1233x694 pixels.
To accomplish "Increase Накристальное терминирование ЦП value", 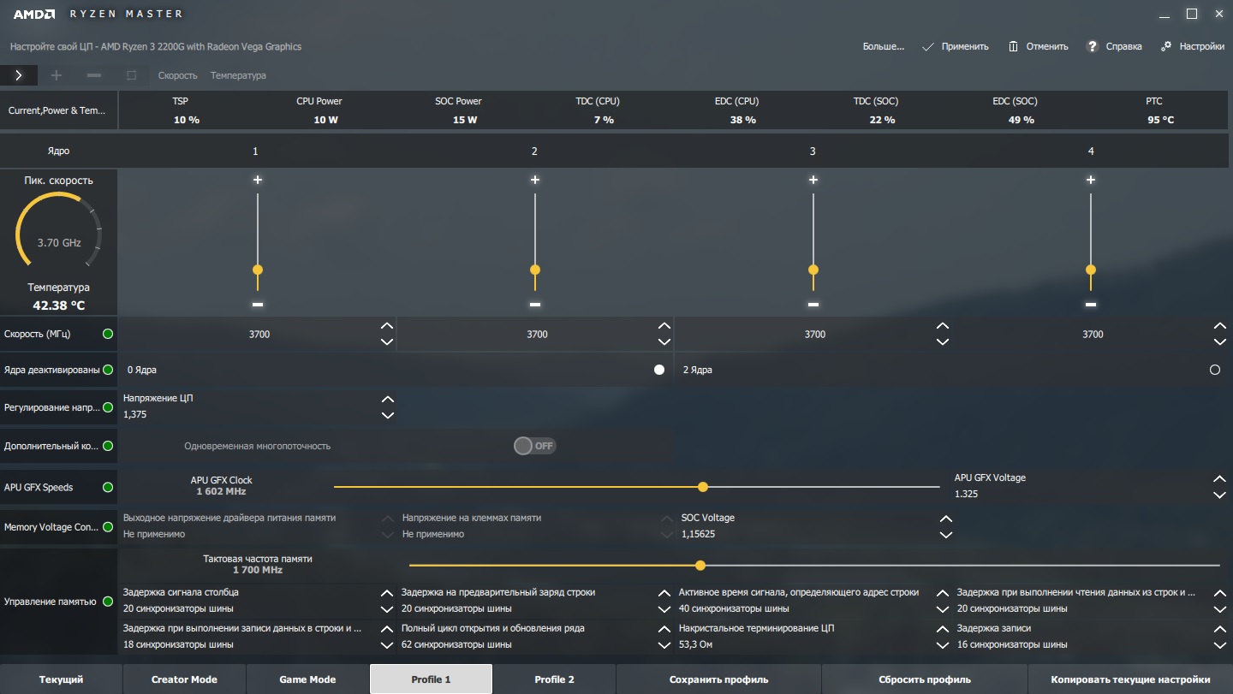I will point(943,628).
